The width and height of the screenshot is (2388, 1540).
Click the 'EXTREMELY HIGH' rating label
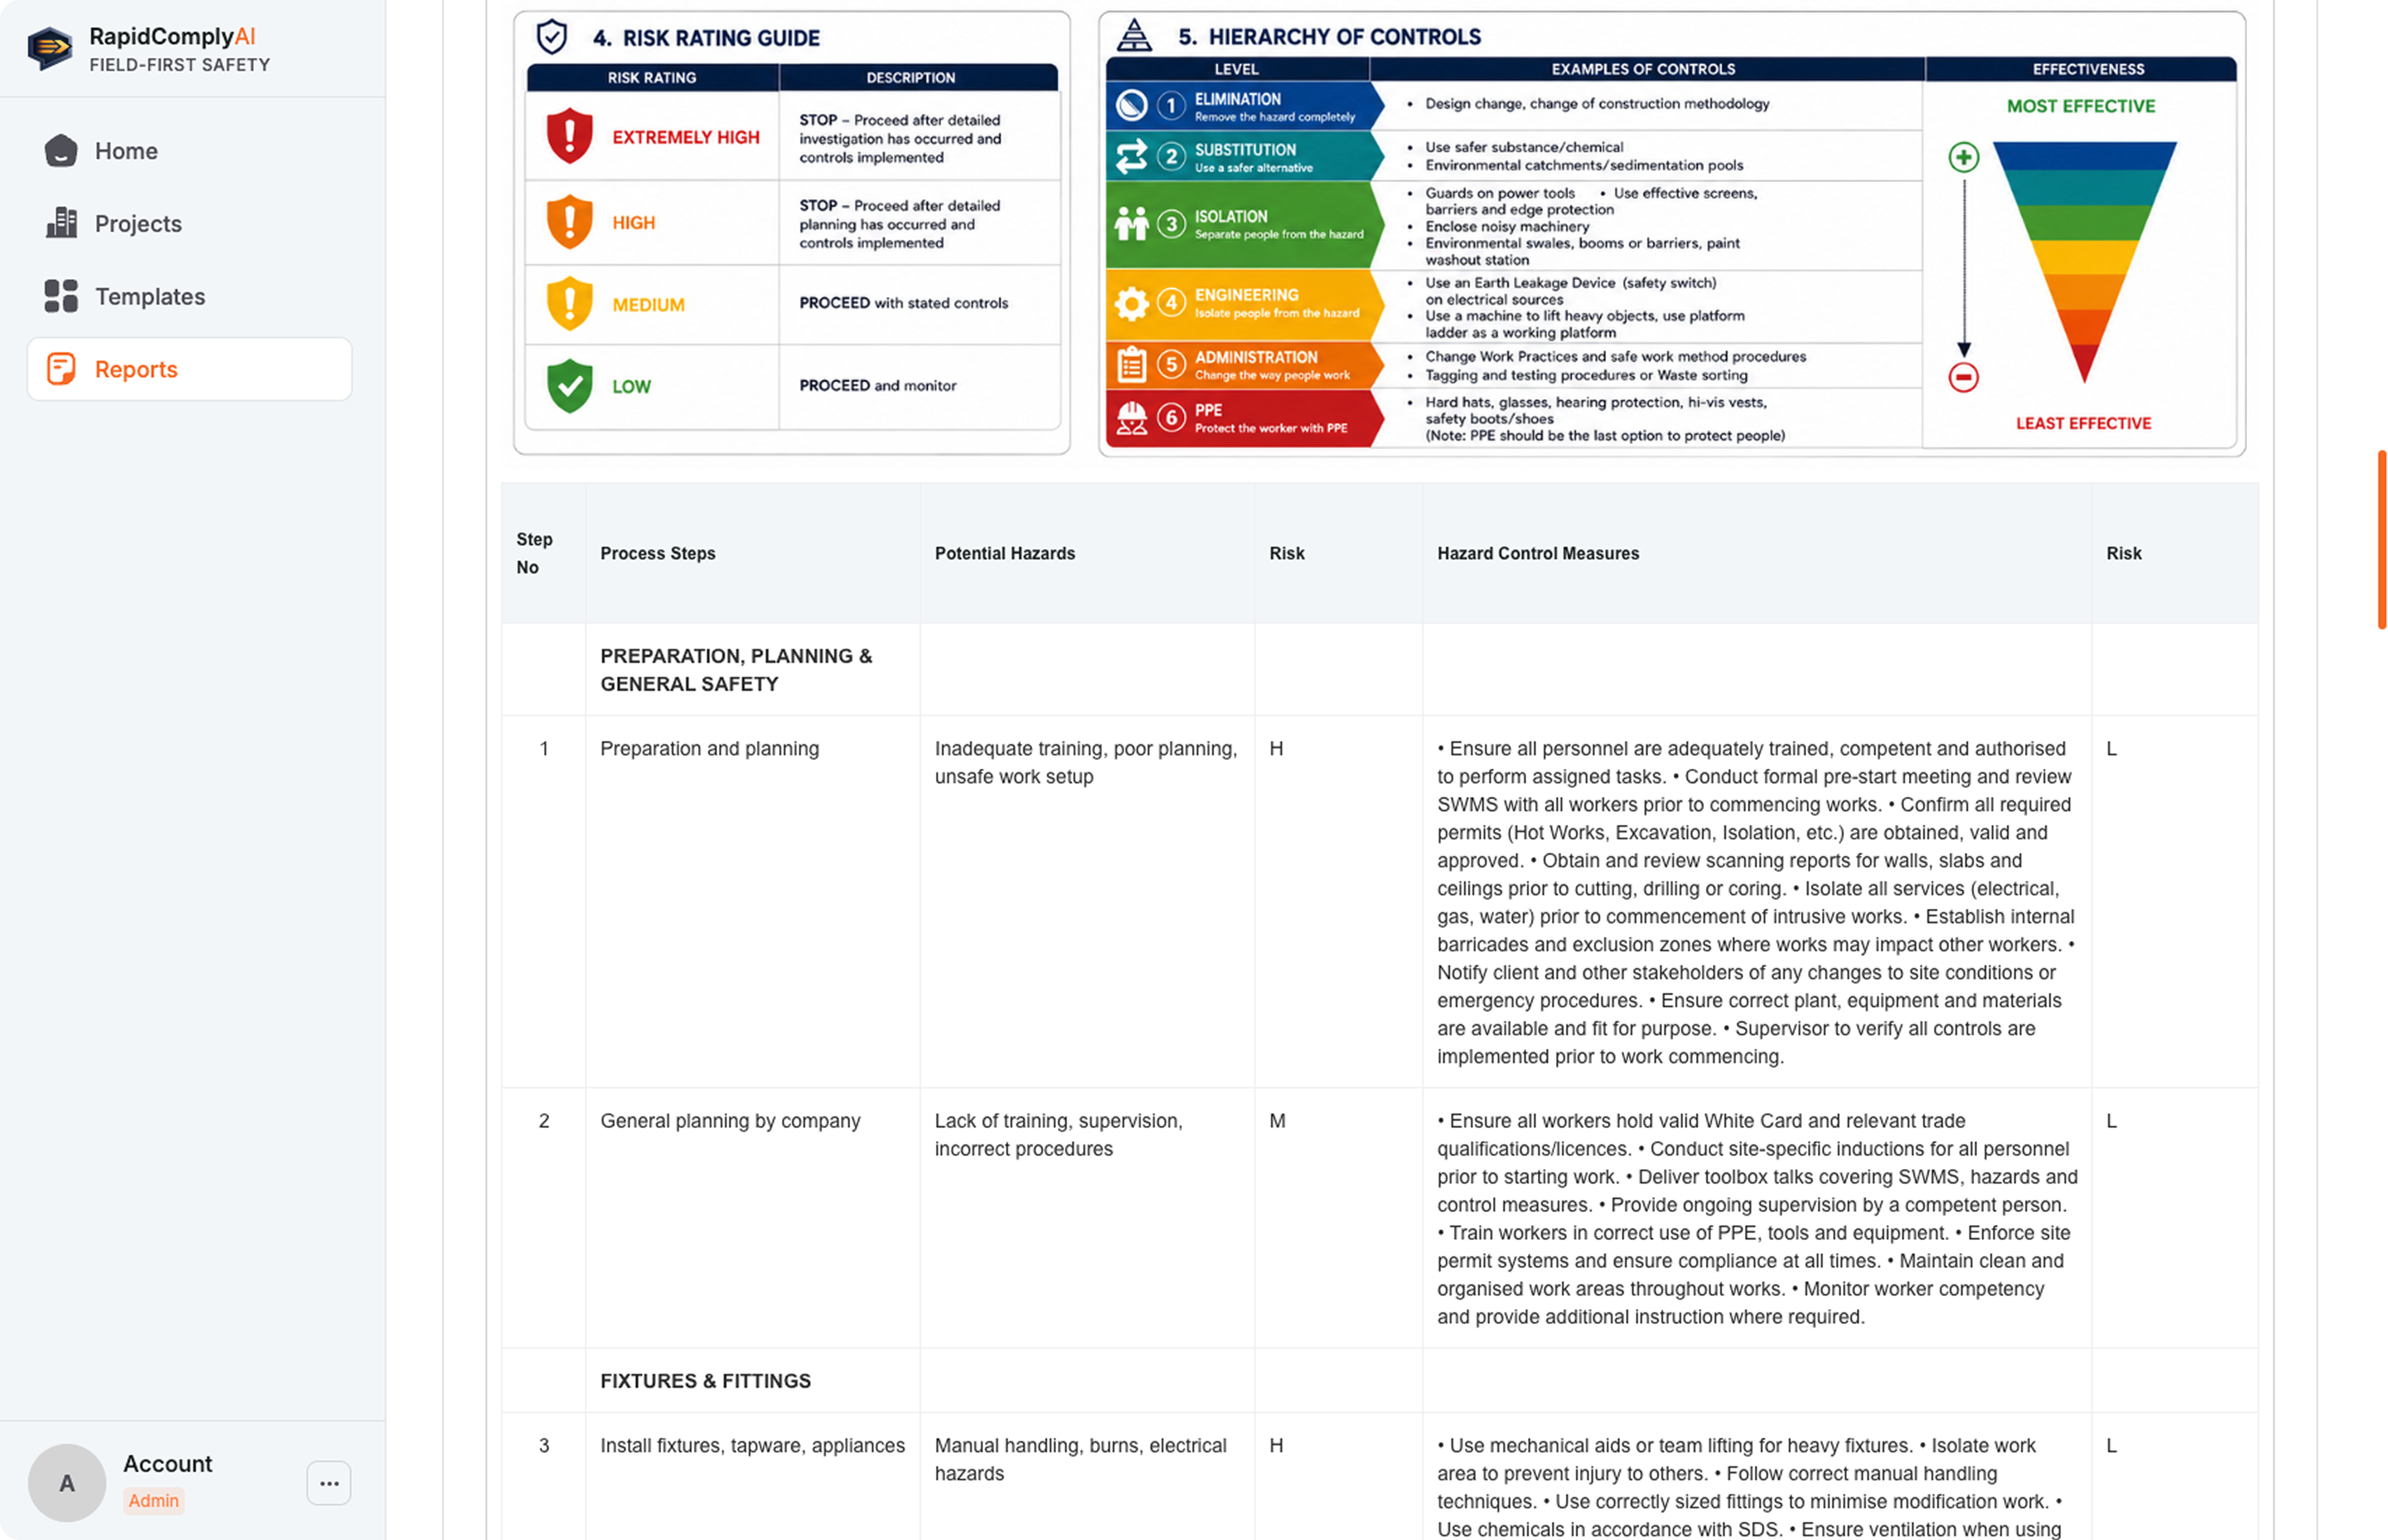coord(686,137)
